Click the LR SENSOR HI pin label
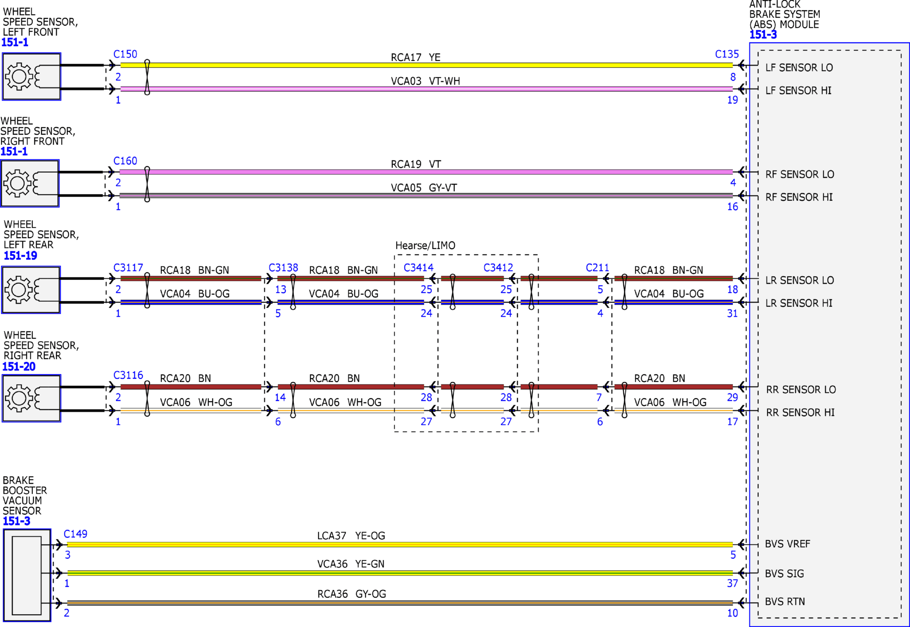The height and width of the screenshot is (627, 910). (799, 303)
